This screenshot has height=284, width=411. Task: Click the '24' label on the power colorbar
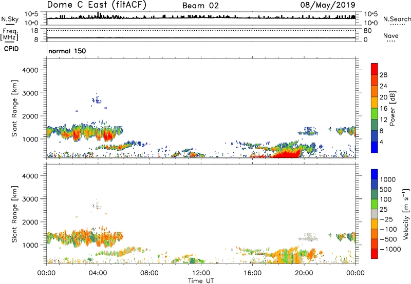tap(383, 86)
